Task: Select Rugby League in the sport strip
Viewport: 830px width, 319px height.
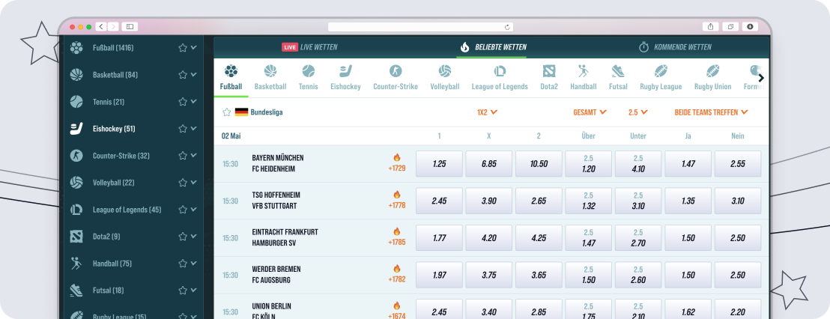Action: pos(661,78)
